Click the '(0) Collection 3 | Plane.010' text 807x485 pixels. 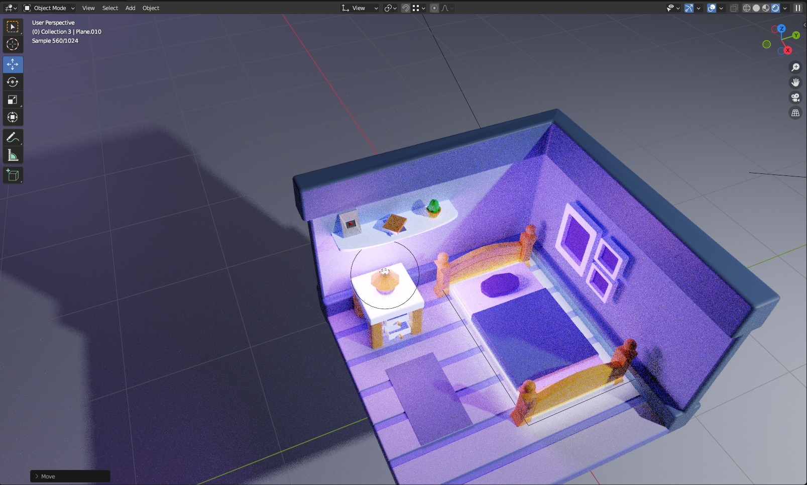(67, 32)
